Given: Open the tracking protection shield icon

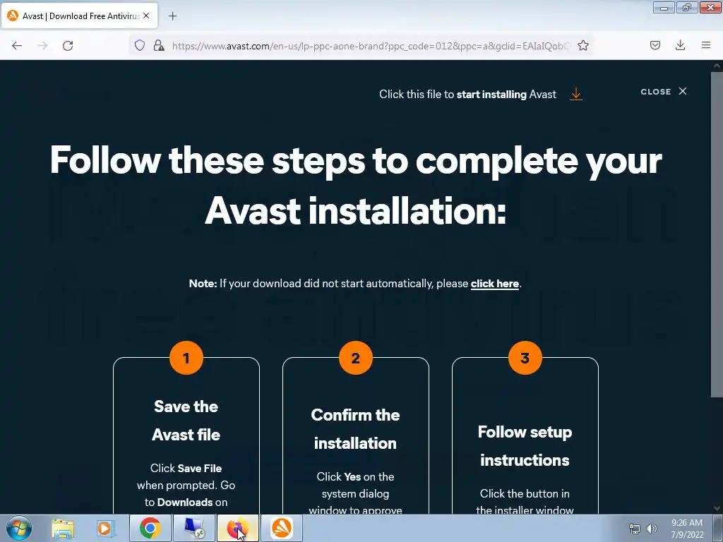Looking at the screenshot, I should pos(140,45).
